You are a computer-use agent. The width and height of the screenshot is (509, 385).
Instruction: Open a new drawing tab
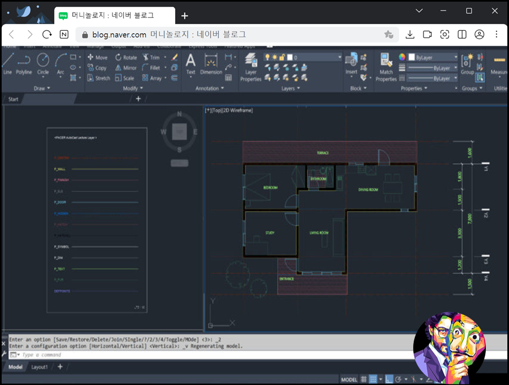[x=138, y=99]
